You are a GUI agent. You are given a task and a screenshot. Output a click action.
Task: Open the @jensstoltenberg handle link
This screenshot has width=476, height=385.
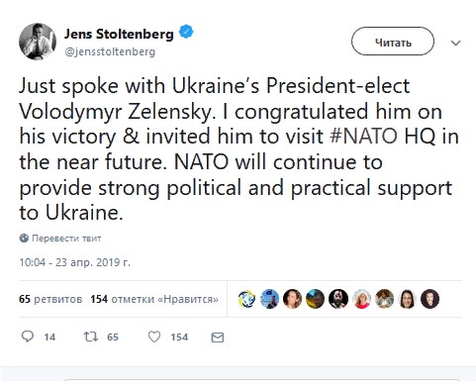pyautogui.click(x=110, y=51)
